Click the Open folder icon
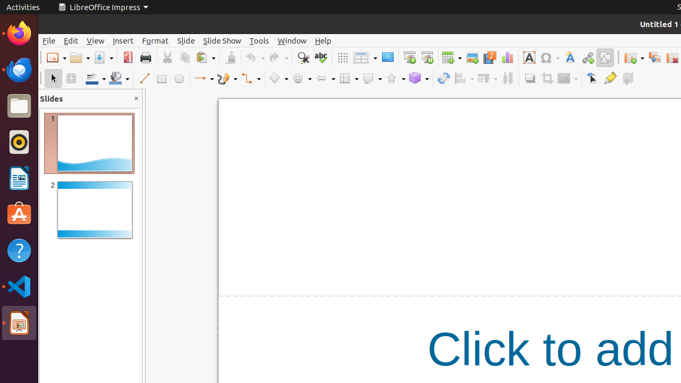The width and height of the screenshot is (681, 383). [x=76, y=57]
